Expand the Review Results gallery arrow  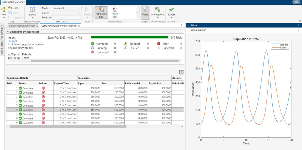pyautogui.click(x=137, y=13)
